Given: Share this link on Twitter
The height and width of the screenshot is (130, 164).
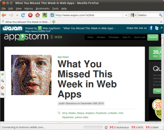Looking at the screenshot, I should coord(157,28).
